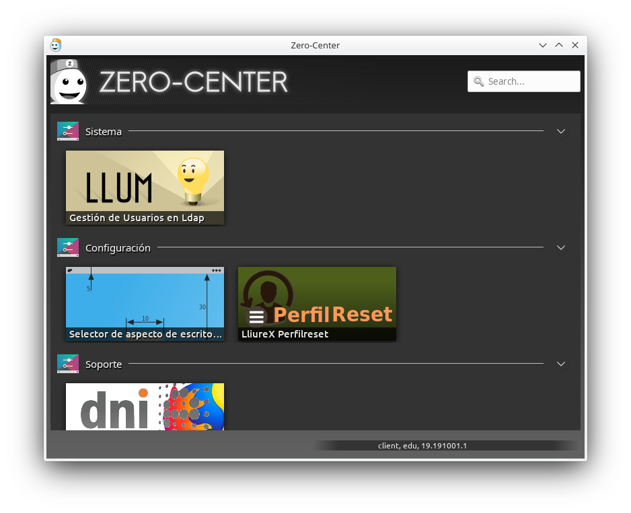Click the Soporte section label
Screen dimensions: 631x513
coord(104,364)
